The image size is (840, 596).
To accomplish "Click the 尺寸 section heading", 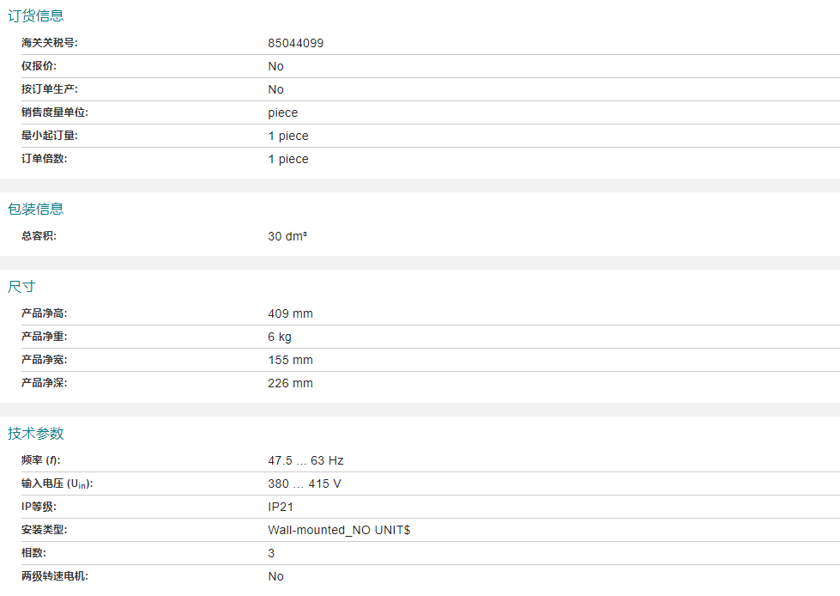I will (x=21, y=286).
